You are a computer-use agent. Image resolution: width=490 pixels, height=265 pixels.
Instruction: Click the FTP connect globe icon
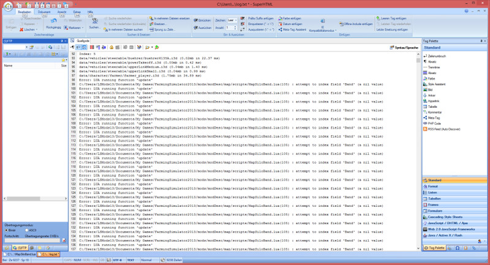(x=50, y=47)
